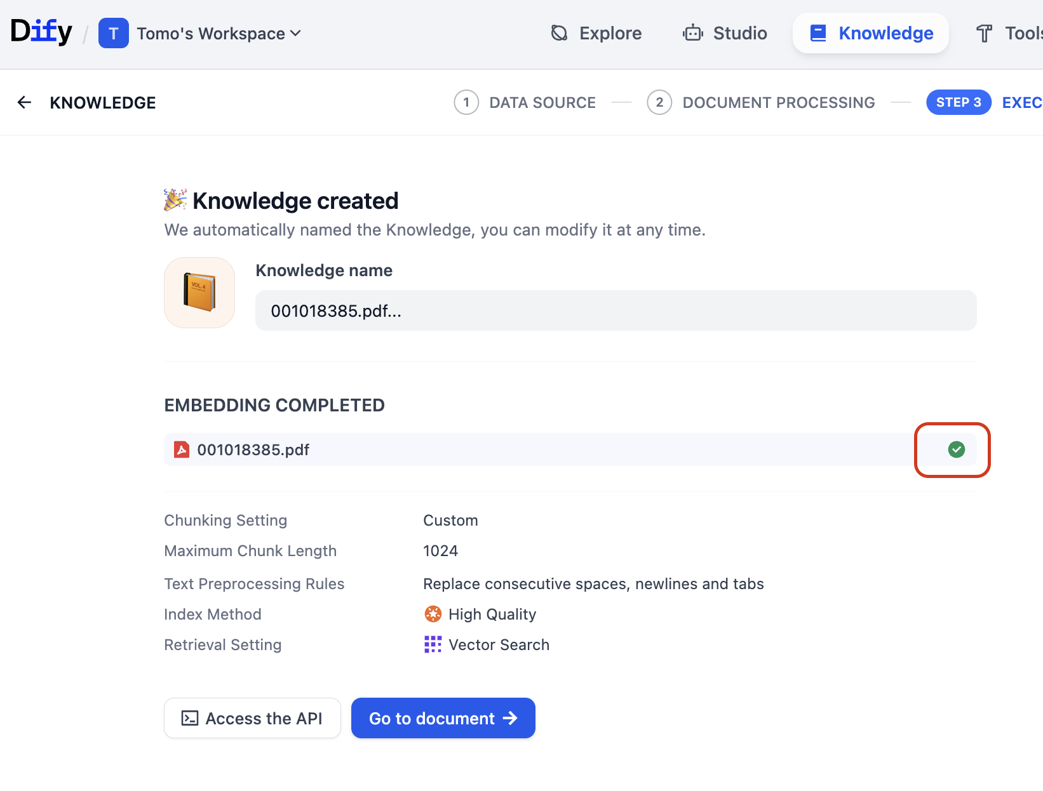1043x791 pixels.
Task: Open the Explore tab
Action: (596, 33)
